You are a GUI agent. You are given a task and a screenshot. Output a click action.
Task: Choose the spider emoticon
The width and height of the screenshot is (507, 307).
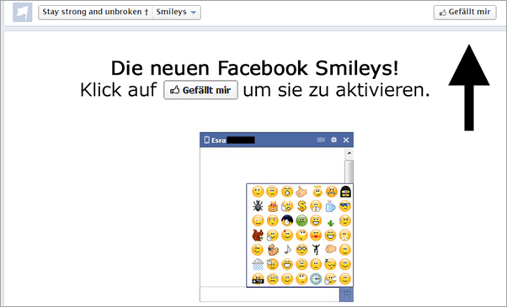[x=258, y=206]
